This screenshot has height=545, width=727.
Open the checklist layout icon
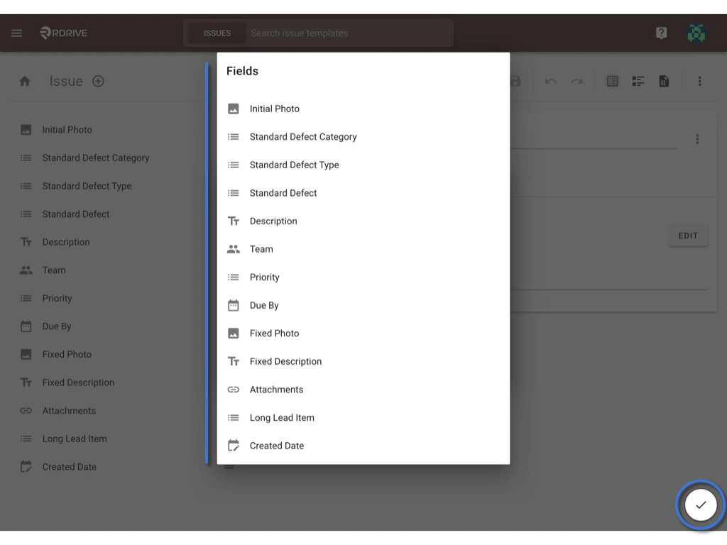638,82
